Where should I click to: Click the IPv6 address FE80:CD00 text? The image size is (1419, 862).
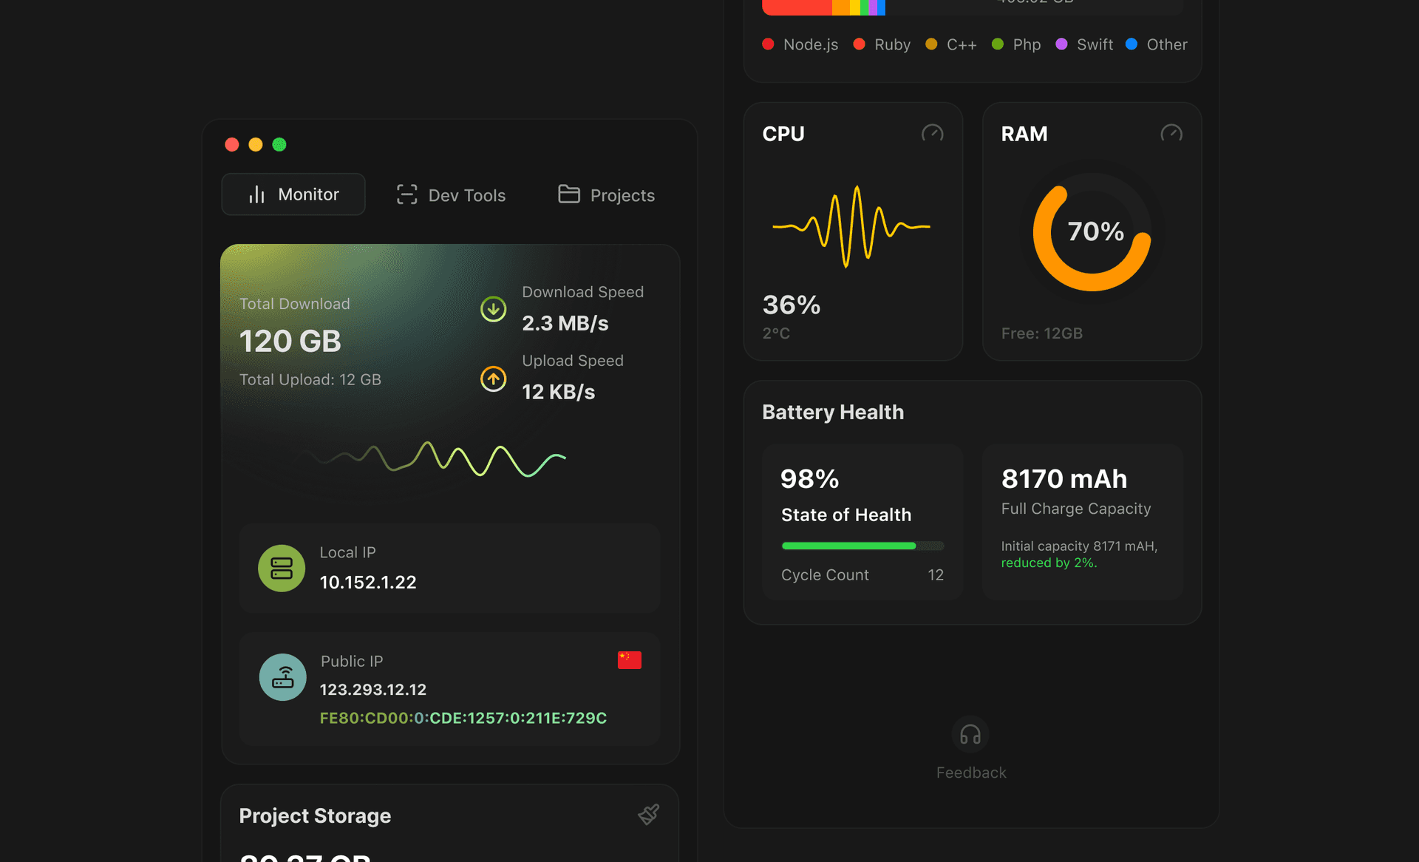pos(463,718)
